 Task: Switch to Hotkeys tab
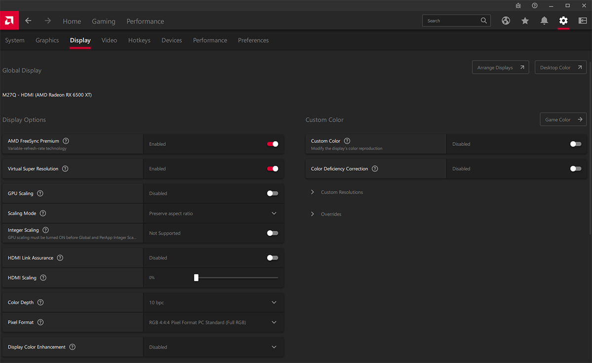(139, 40)
